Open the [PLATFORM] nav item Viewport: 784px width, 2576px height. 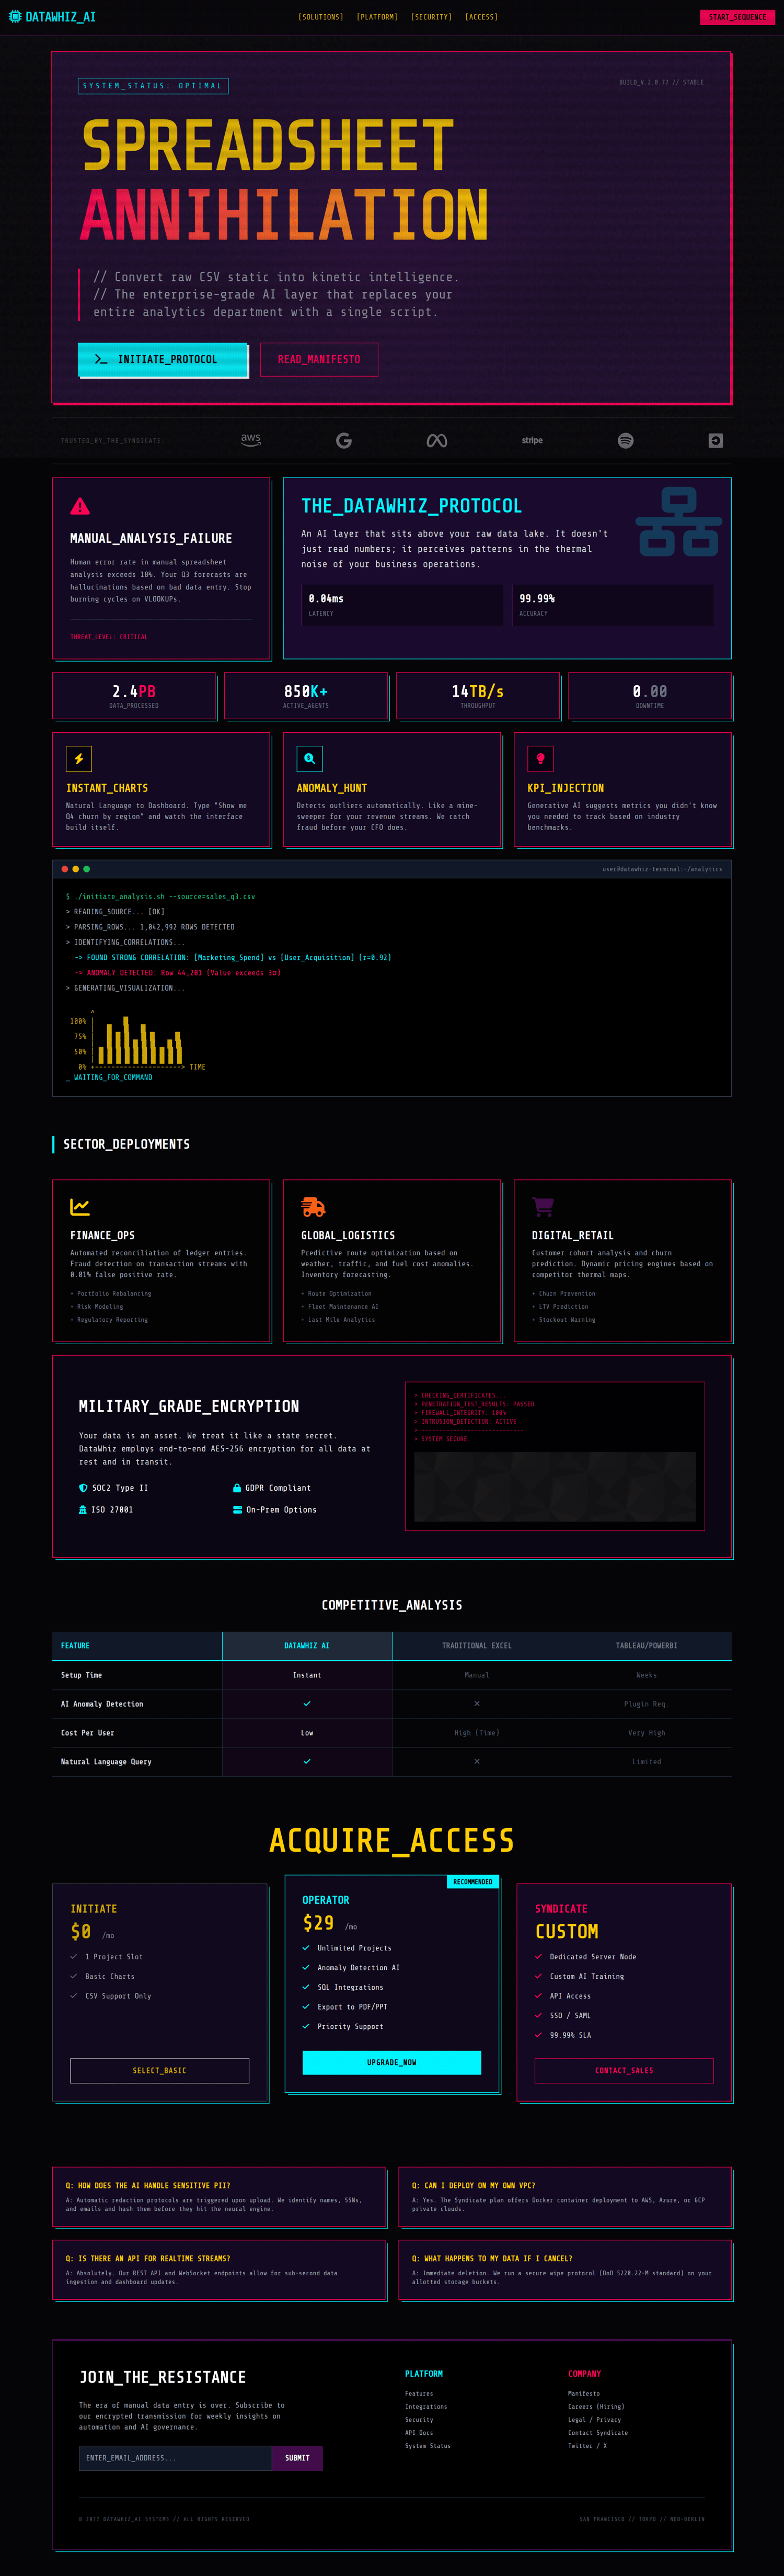(376, 17)
